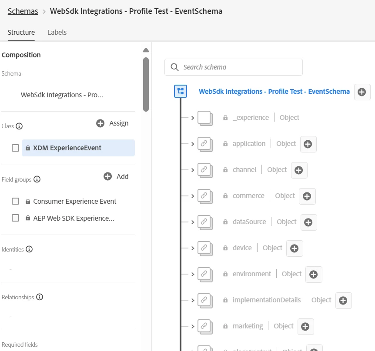Click the schema root tree icon
Image resolution: width=375 pixels, height=351 pixels.
pyautogui.click(x=181, y=91)
